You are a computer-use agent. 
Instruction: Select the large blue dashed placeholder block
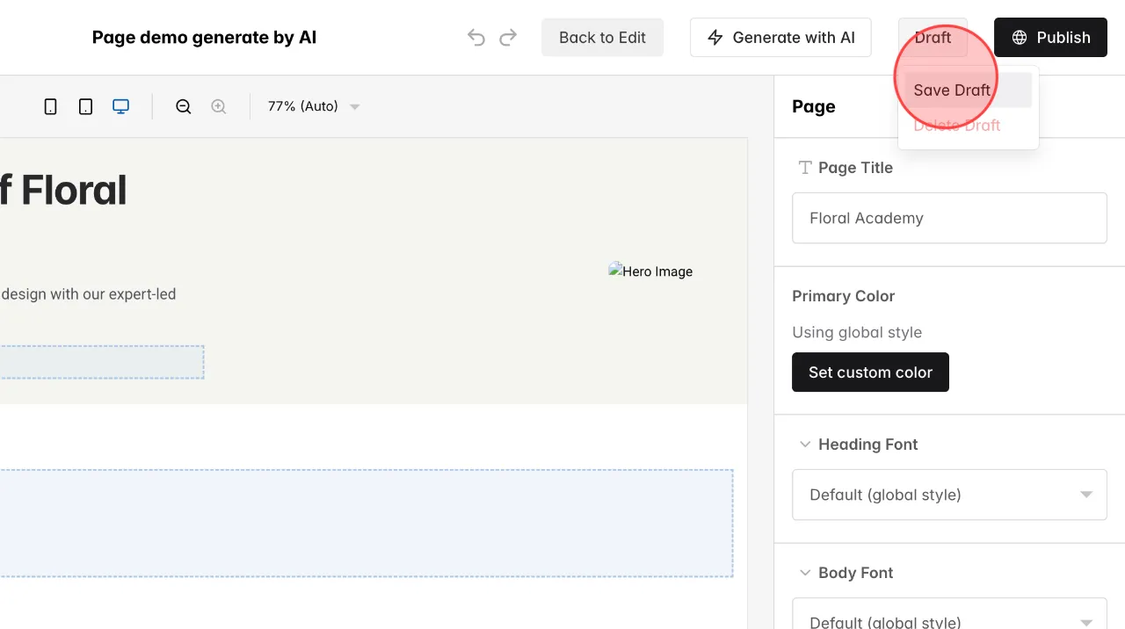coord(366,524)
